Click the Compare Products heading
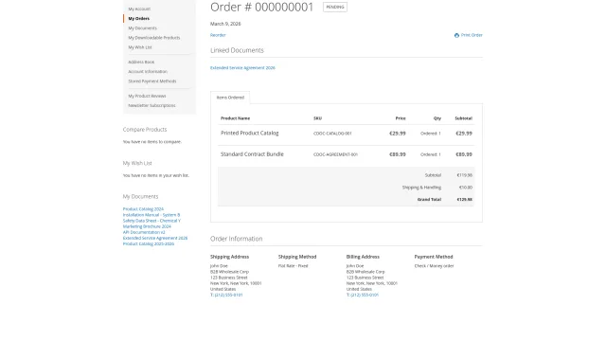Image resolution: width=606 pixels, height=341 pixels. point(145,130)
